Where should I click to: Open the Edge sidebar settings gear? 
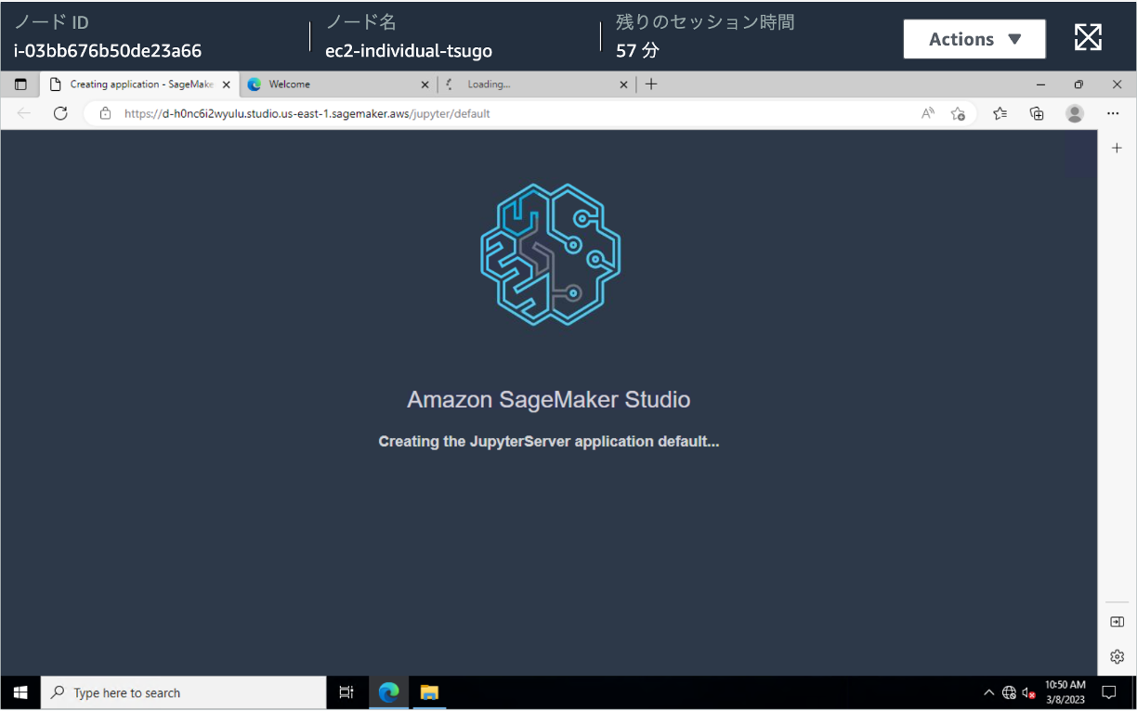(x=1117, y=656)
